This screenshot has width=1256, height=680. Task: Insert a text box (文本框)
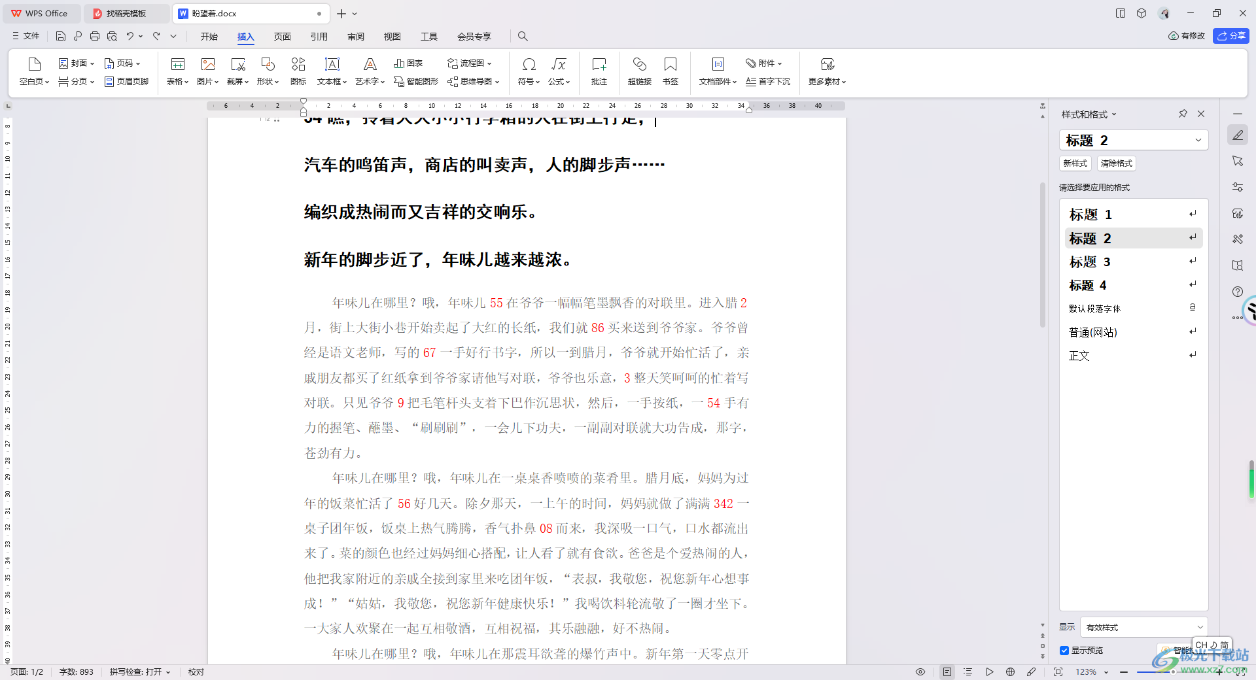(x=332, y=71)
